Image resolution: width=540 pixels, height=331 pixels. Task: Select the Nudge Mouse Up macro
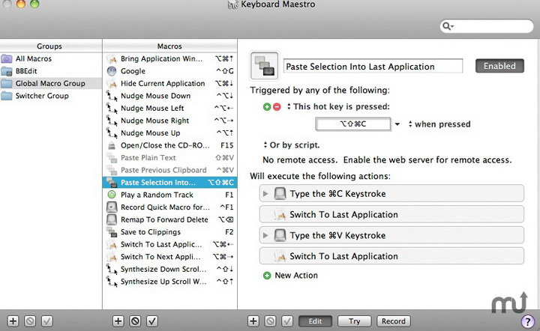point(169,133)
